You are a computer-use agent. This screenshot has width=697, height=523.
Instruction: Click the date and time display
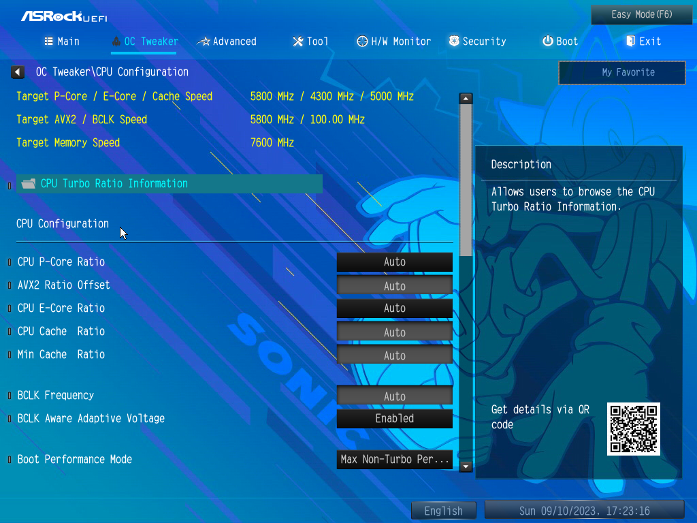(x=584, y=511)
